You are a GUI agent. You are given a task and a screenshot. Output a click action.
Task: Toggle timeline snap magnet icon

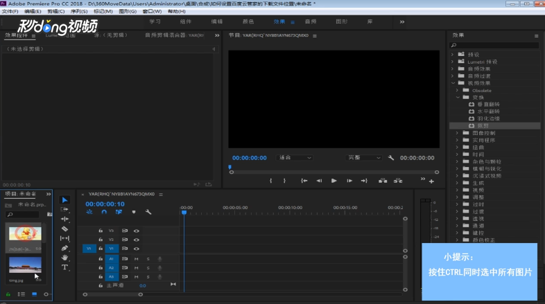[x=104, y=212]
